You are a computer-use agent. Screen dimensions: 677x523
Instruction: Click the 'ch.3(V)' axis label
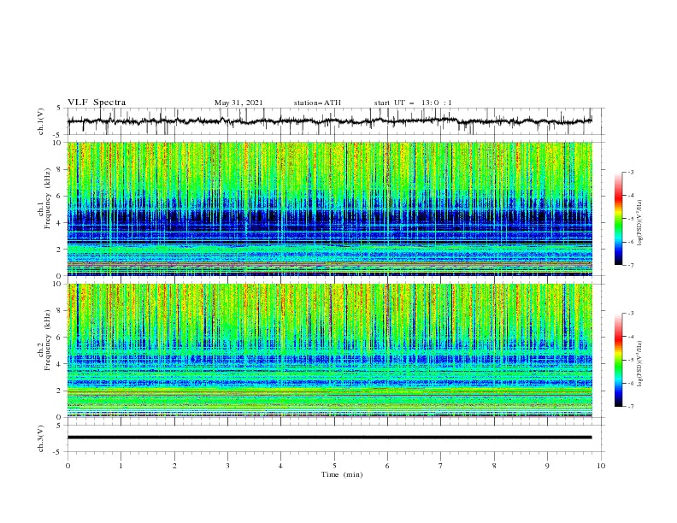(41, 438)
